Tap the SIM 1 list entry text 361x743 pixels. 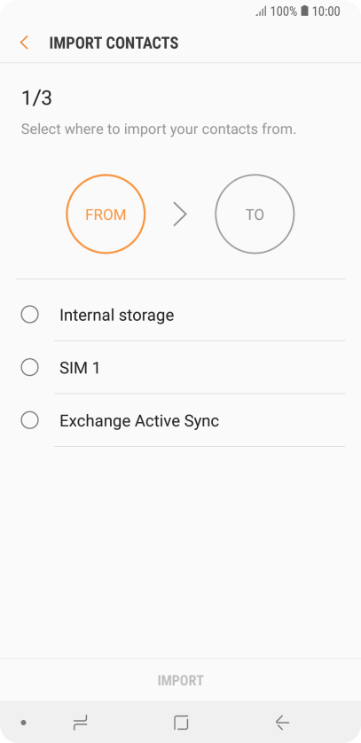coord(80,368)
